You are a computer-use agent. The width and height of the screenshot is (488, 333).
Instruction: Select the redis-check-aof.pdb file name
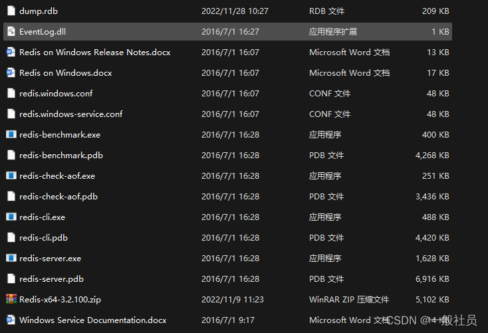point(59,196)
